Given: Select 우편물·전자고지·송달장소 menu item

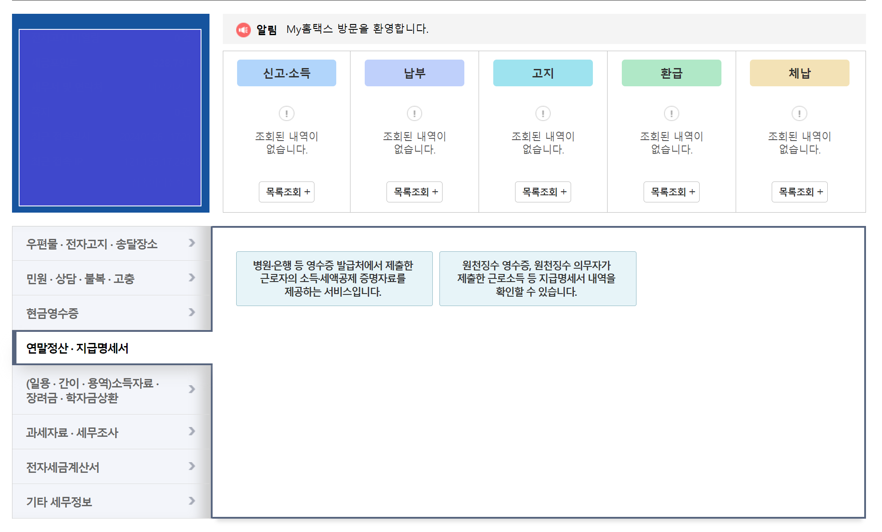Looking at the screenshot, I should [x=111, y=243].
